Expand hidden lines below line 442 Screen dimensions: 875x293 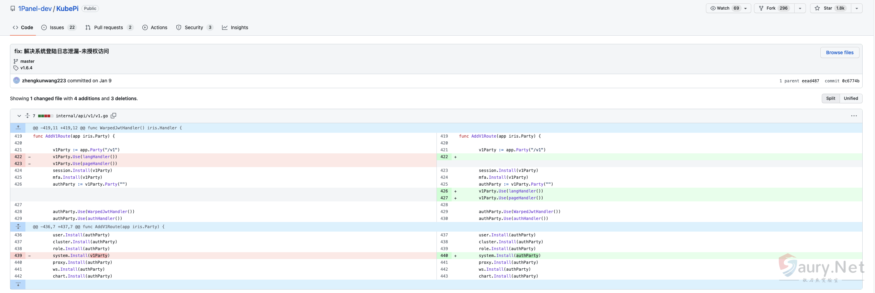point(18,284)
